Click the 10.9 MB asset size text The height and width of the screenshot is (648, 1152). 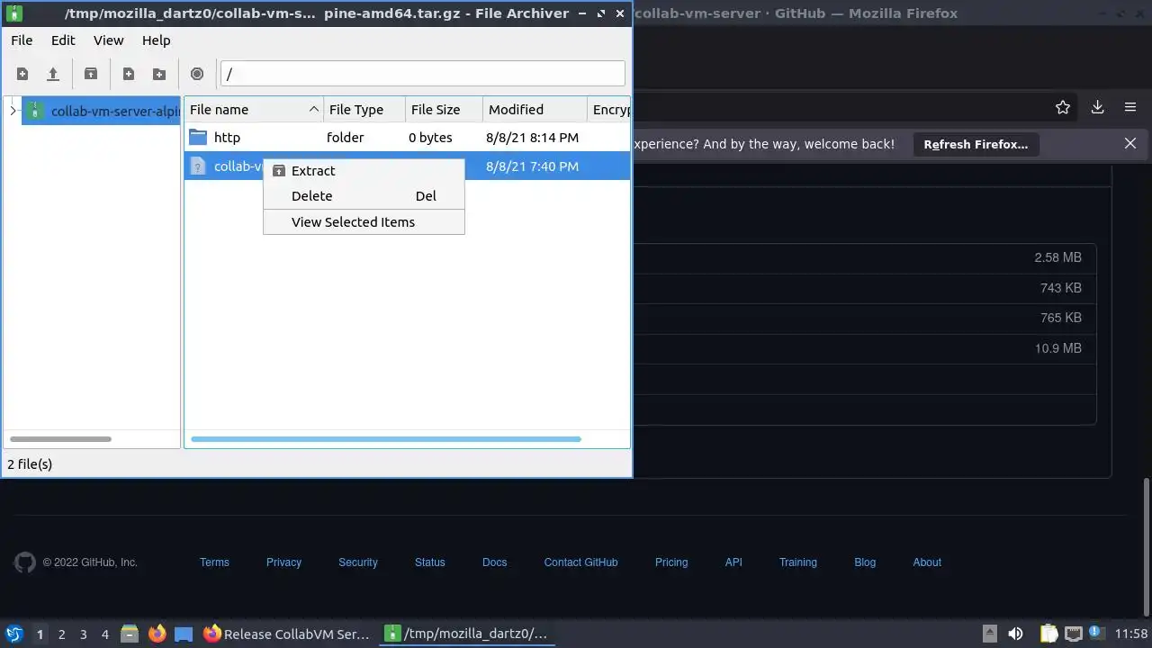1058,348
